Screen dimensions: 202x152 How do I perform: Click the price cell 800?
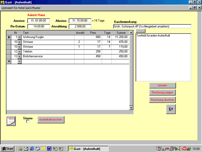(93, 37)
